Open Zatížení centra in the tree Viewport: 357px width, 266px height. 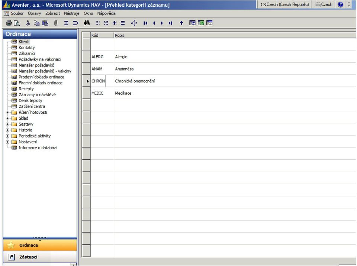32,107
